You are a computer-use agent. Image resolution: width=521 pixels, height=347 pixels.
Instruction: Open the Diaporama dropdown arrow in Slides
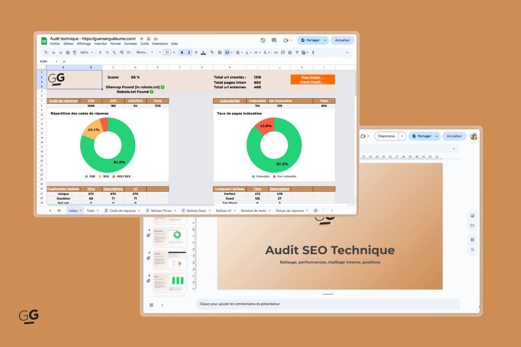pos(402,136)
